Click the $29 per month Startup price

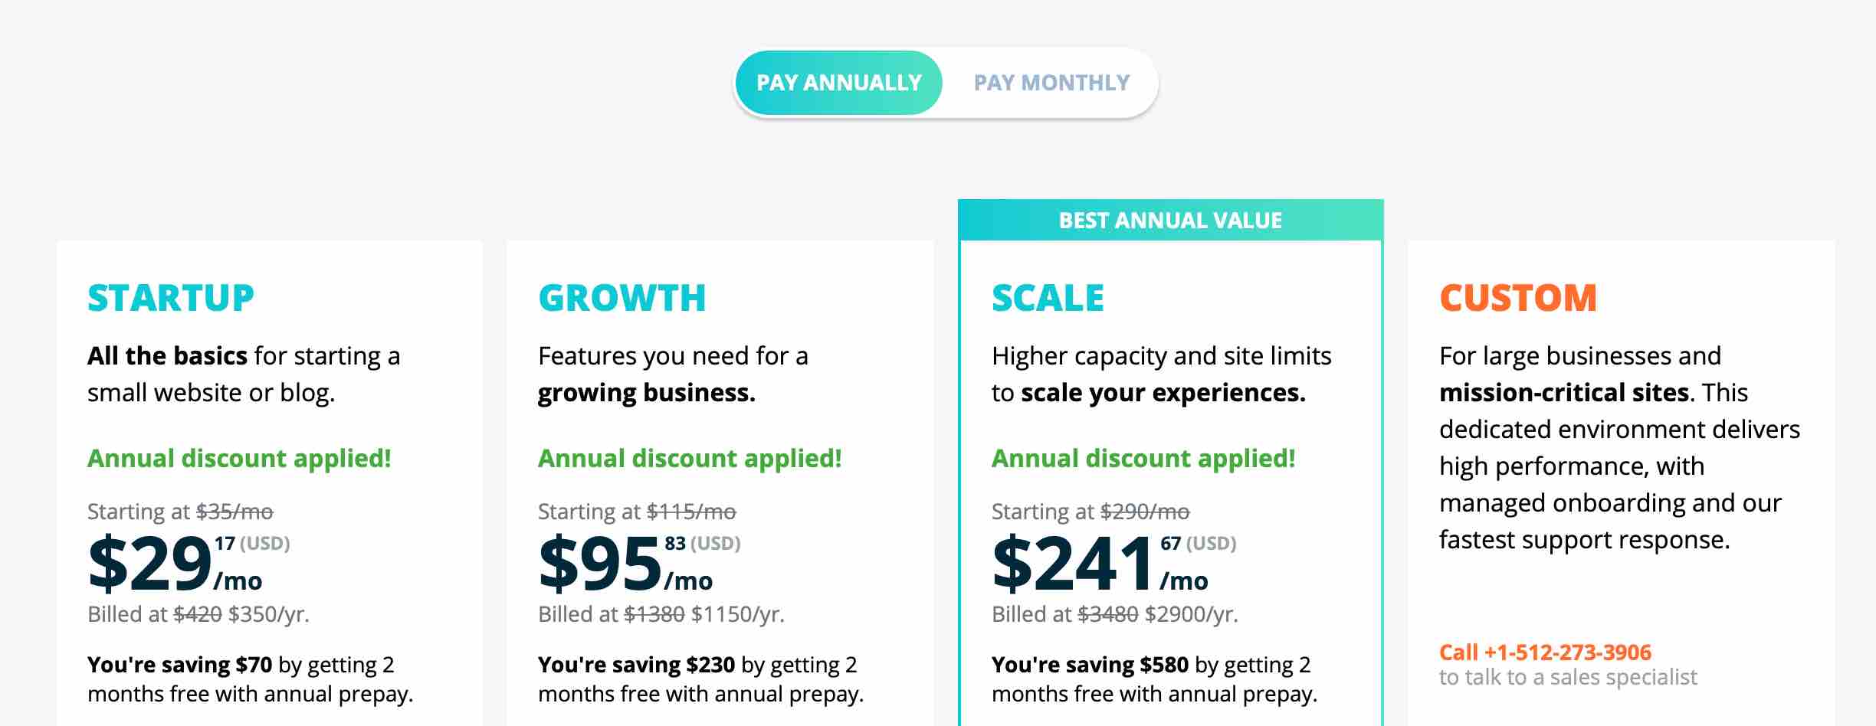pos(189,564)
